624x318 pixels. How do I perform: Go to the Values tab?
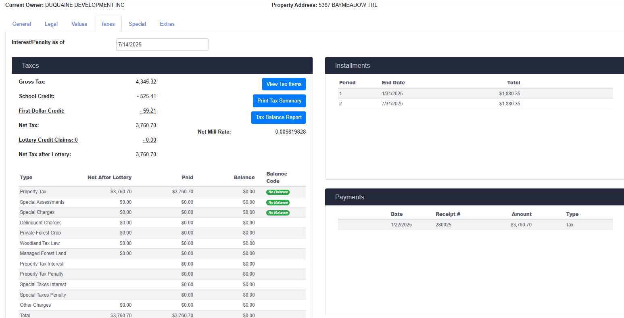pos(79,24)
